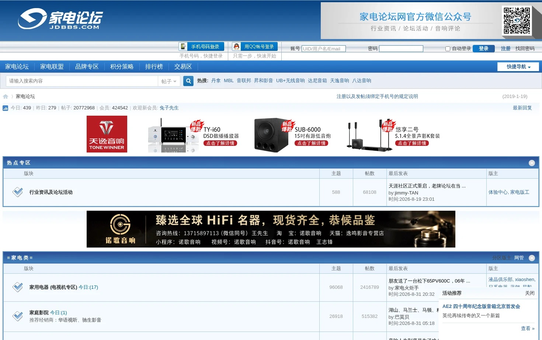Screen dimensions: 542x340
Task: Open the 家庭影院 forum
Action: pos(39,313)
